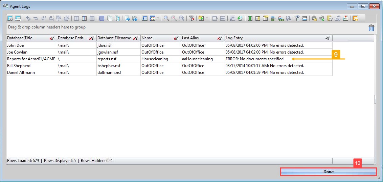This screenshot has height=182, width=383.
Task: Sort by the Database Path column header
Action: pyautogui.click(x=70, y=38)
